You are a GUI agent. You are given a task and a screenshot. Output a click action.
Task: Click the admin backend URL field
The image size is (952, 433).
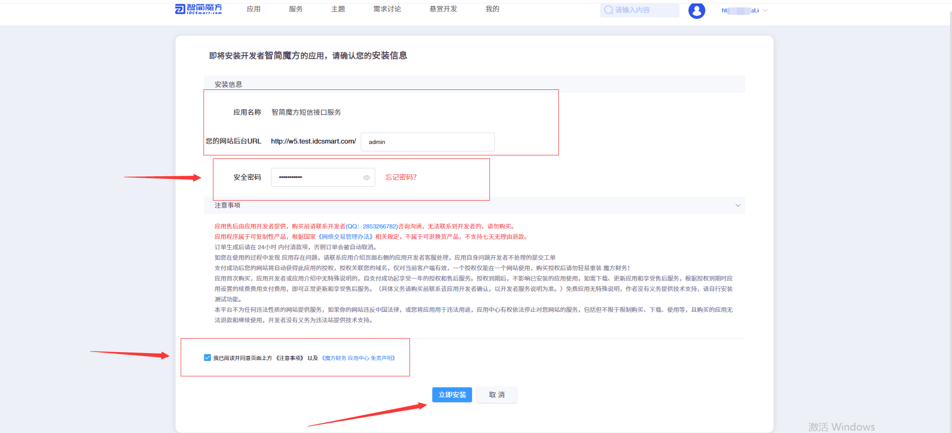pos(428,142)
